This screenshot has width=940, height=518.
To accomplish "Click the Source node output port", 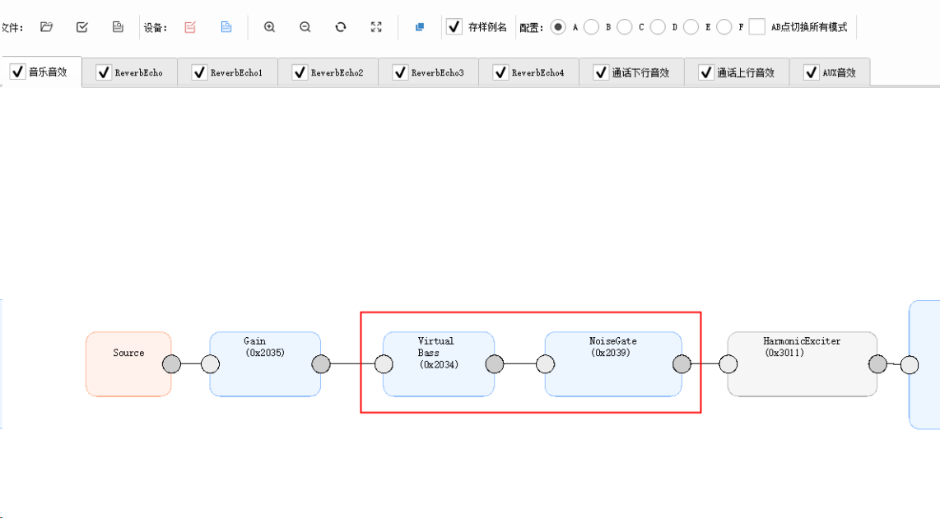I will point(171,364).
